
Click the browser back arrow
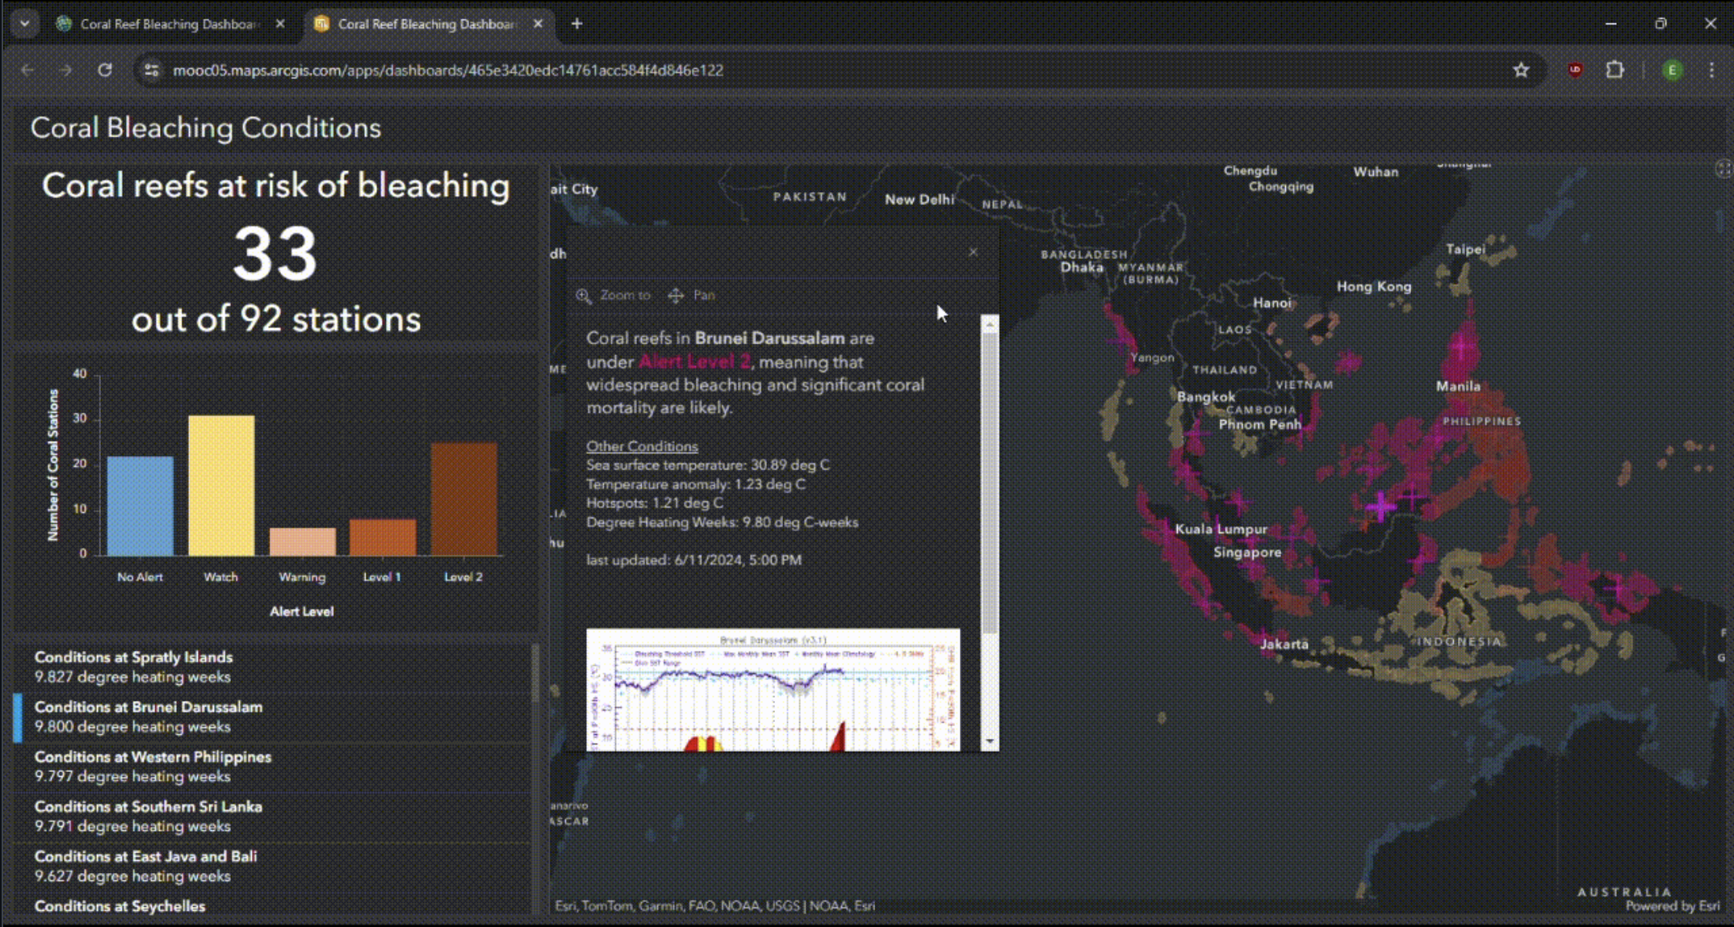(27, 70)
